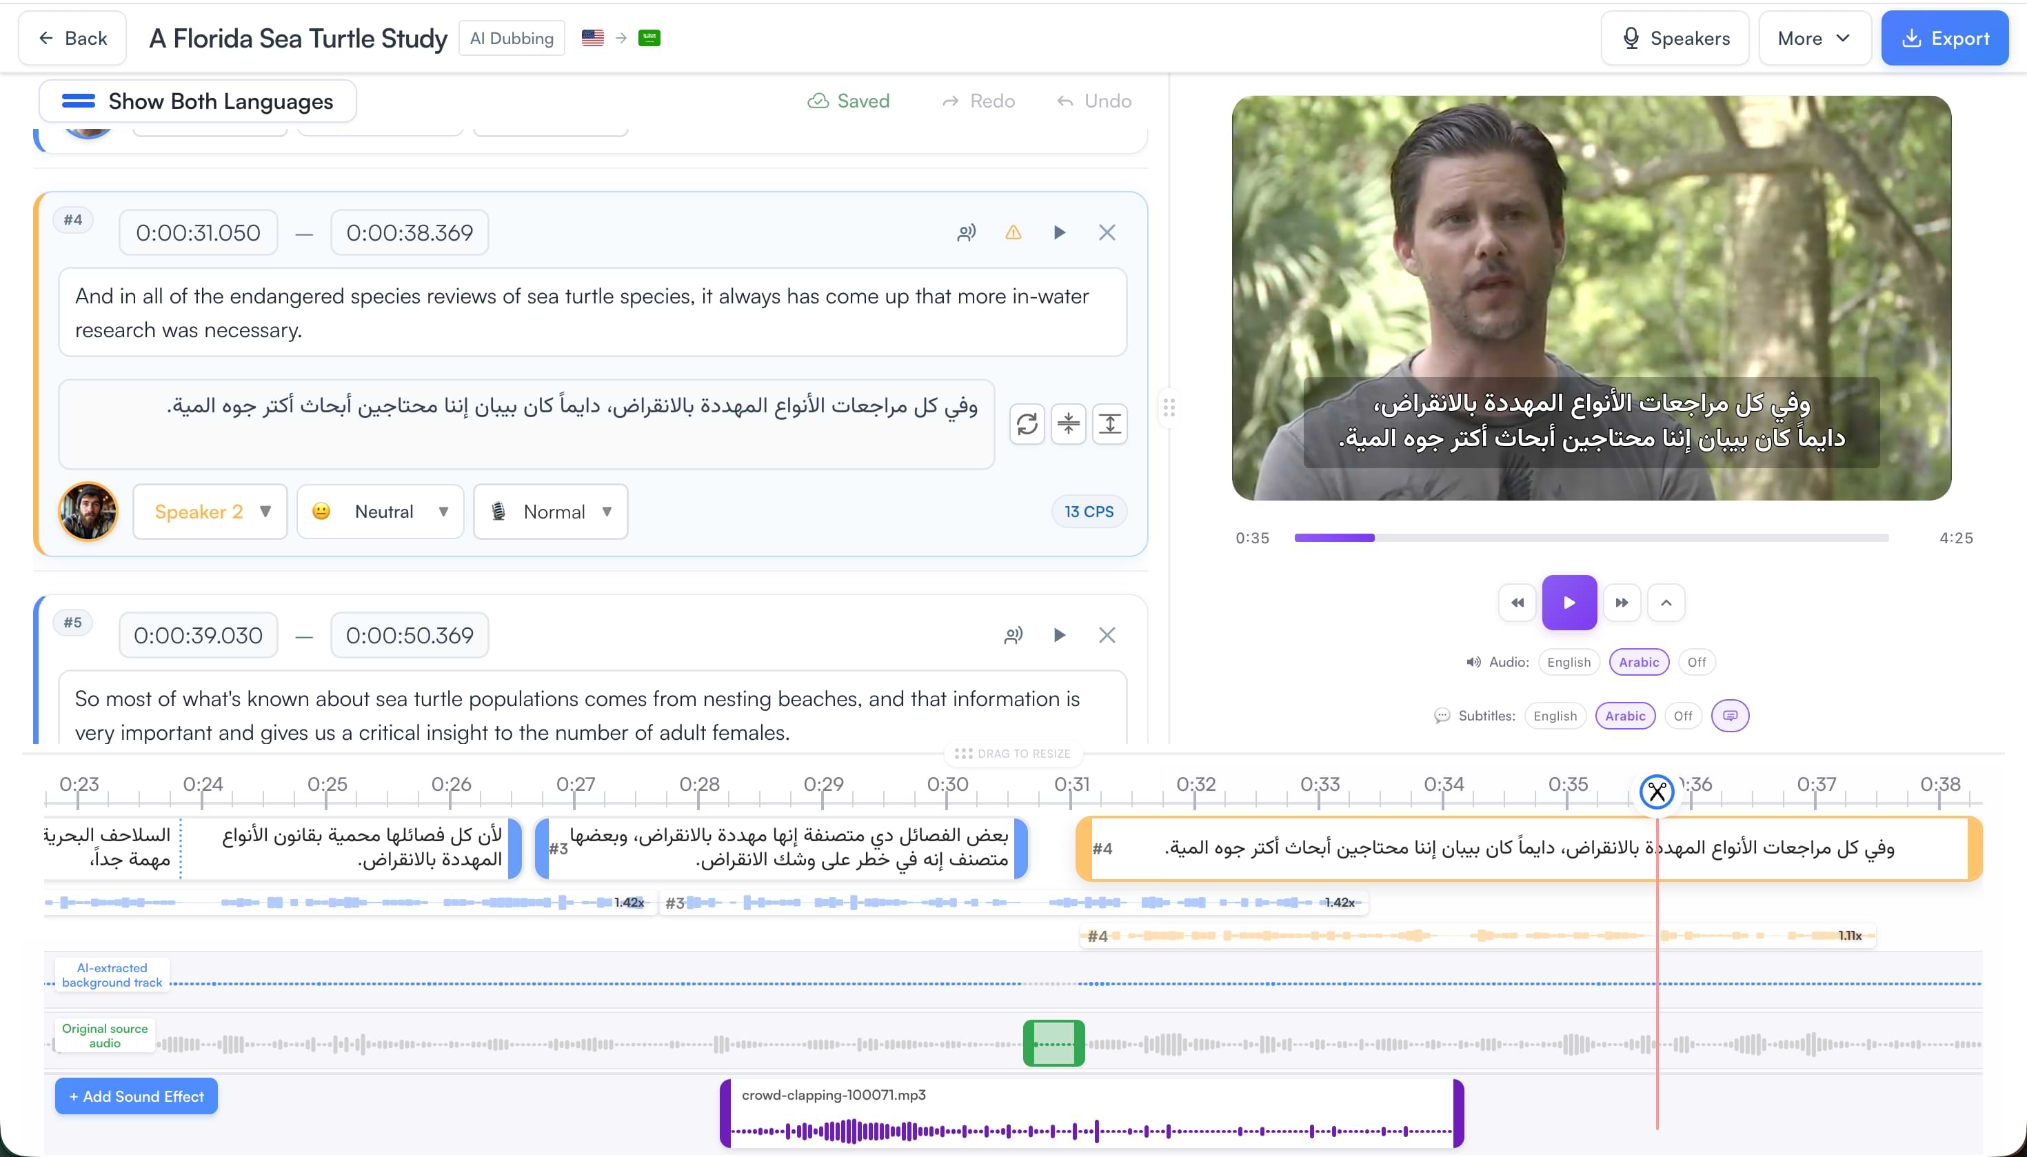The image size is (2027, 1157).
Task: Play the video preview
Action: (1569, 603)
